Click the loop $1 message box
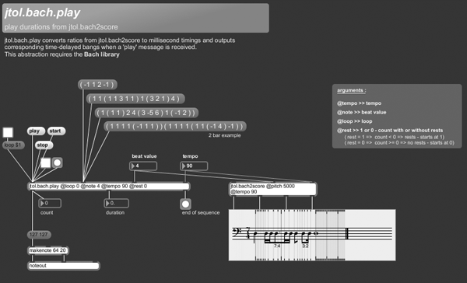Screen dimensions: 467x283 coord(13,145)
